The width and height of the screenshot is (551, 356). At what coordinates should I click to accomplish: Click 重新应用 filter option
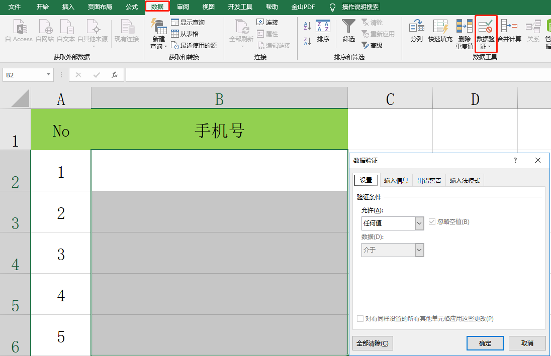378,34
